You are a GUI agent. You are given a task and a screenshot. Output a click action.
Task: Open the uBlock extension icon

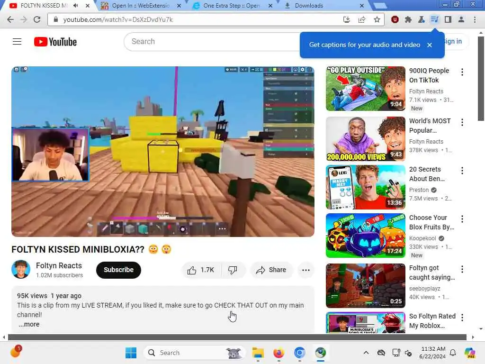pos(395,19)
